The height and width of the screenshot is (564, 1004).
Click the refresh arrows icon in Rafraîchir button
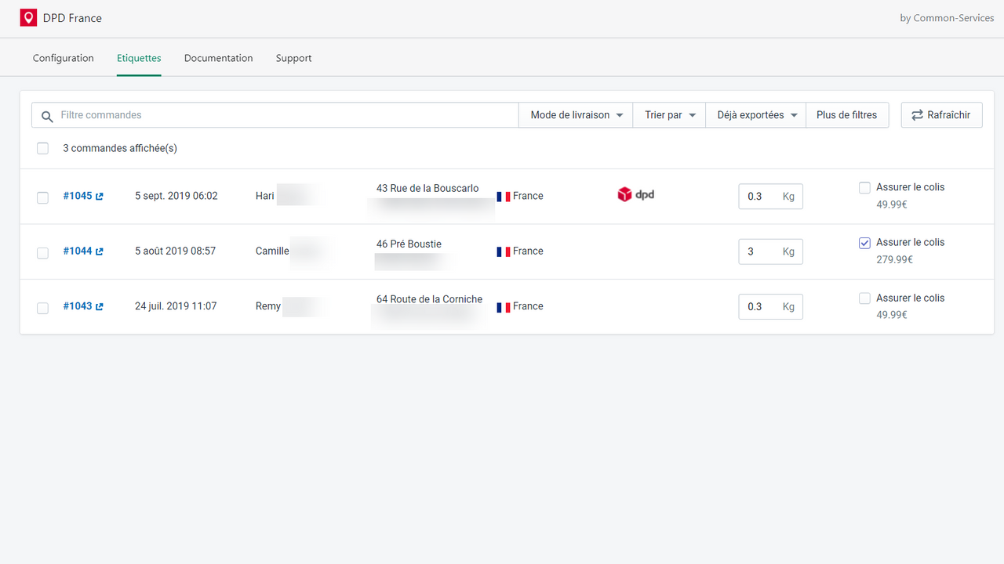click(917, 114)
